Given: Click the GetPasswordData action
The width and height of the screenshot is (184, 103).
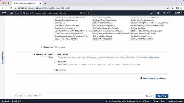Looking at the screenshot, I should (x=138, y=28).
